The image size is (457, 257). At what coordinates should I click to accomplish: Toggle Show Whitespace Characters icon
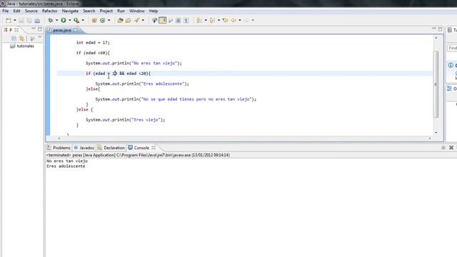click(x=186, y=21)
